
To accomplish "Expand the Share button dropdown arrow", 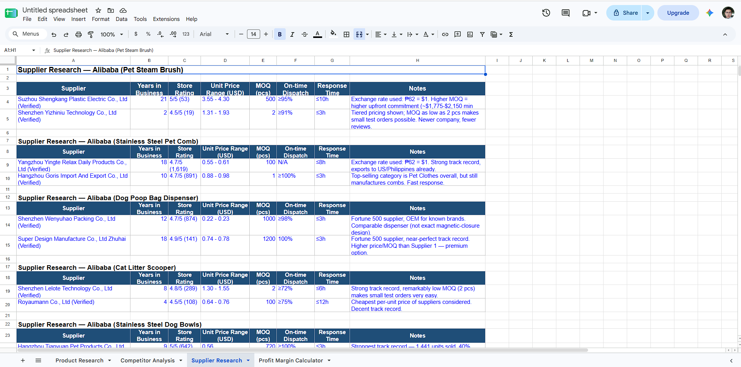I will [648, 13].
